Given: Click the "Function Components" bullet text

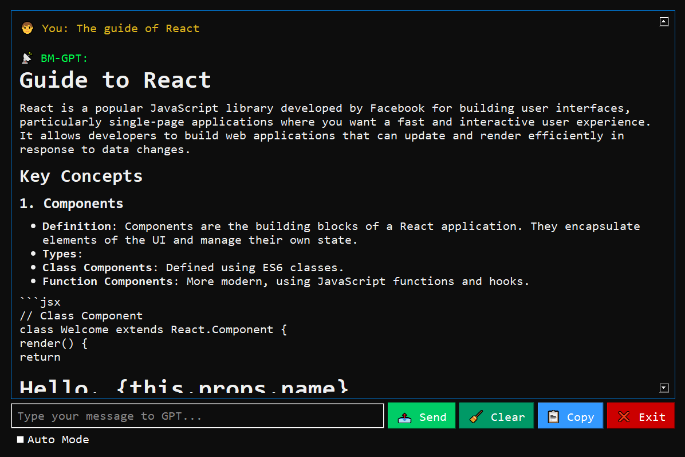Looking at the screenshot, I should click(108, 281).
